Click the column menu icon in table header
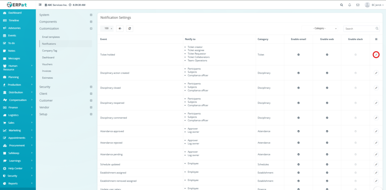 [x=376, y=39]
